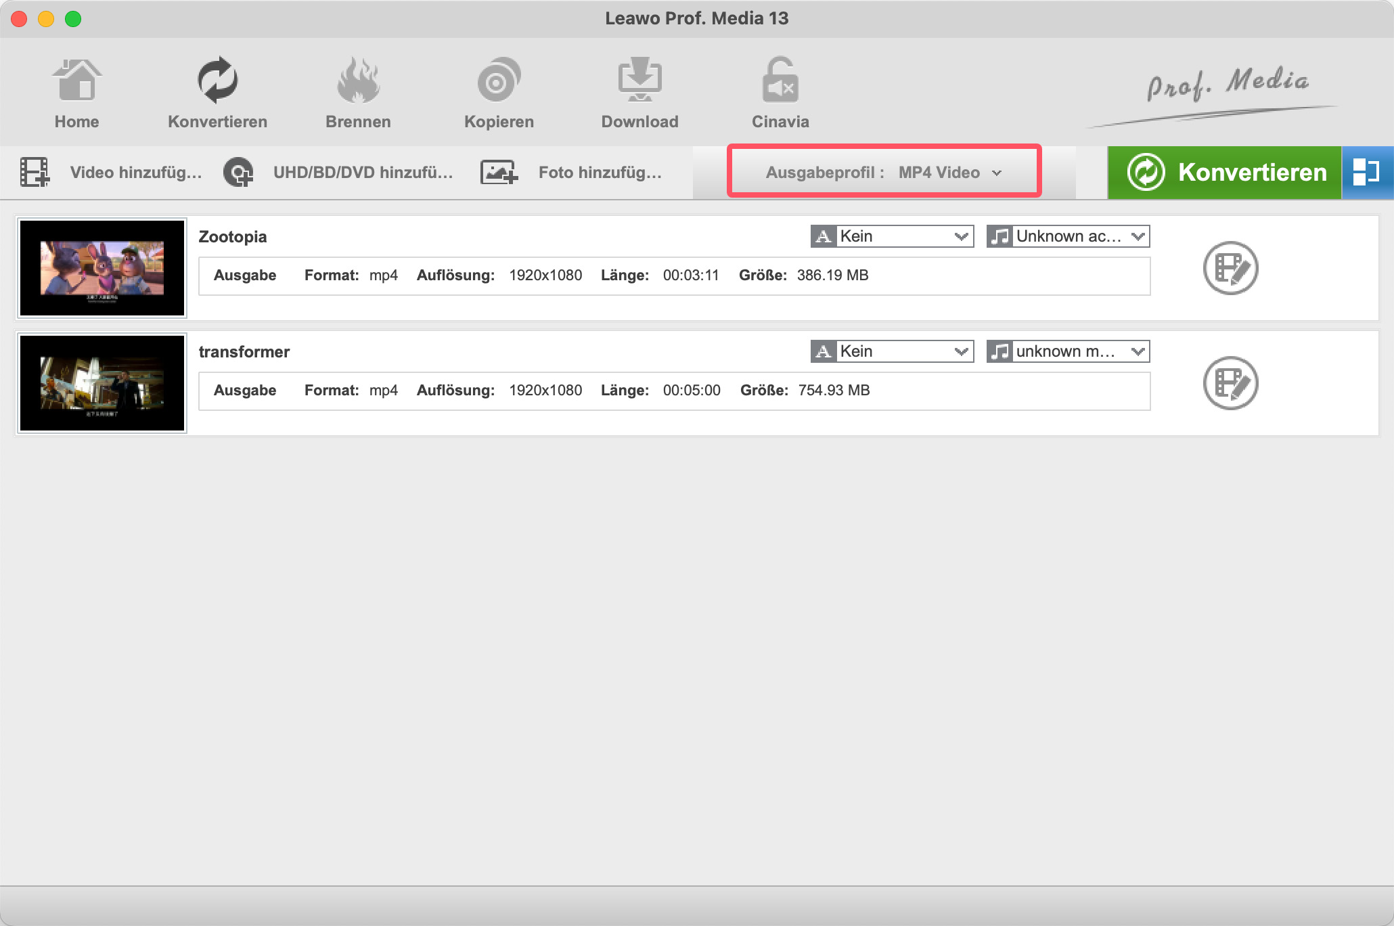Open the Cinavia unlock icon
The width and height of the screenshot is (1394, 926).
(x=780, y=80)
